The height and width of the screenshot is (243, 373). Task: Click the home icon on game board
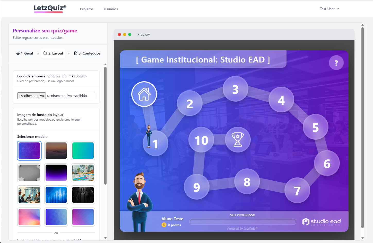point(144,94)
